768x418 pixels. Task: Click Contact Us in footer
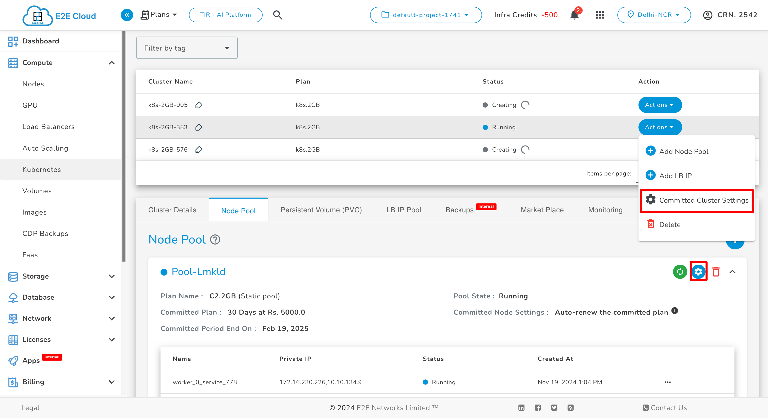pos(665,408)
